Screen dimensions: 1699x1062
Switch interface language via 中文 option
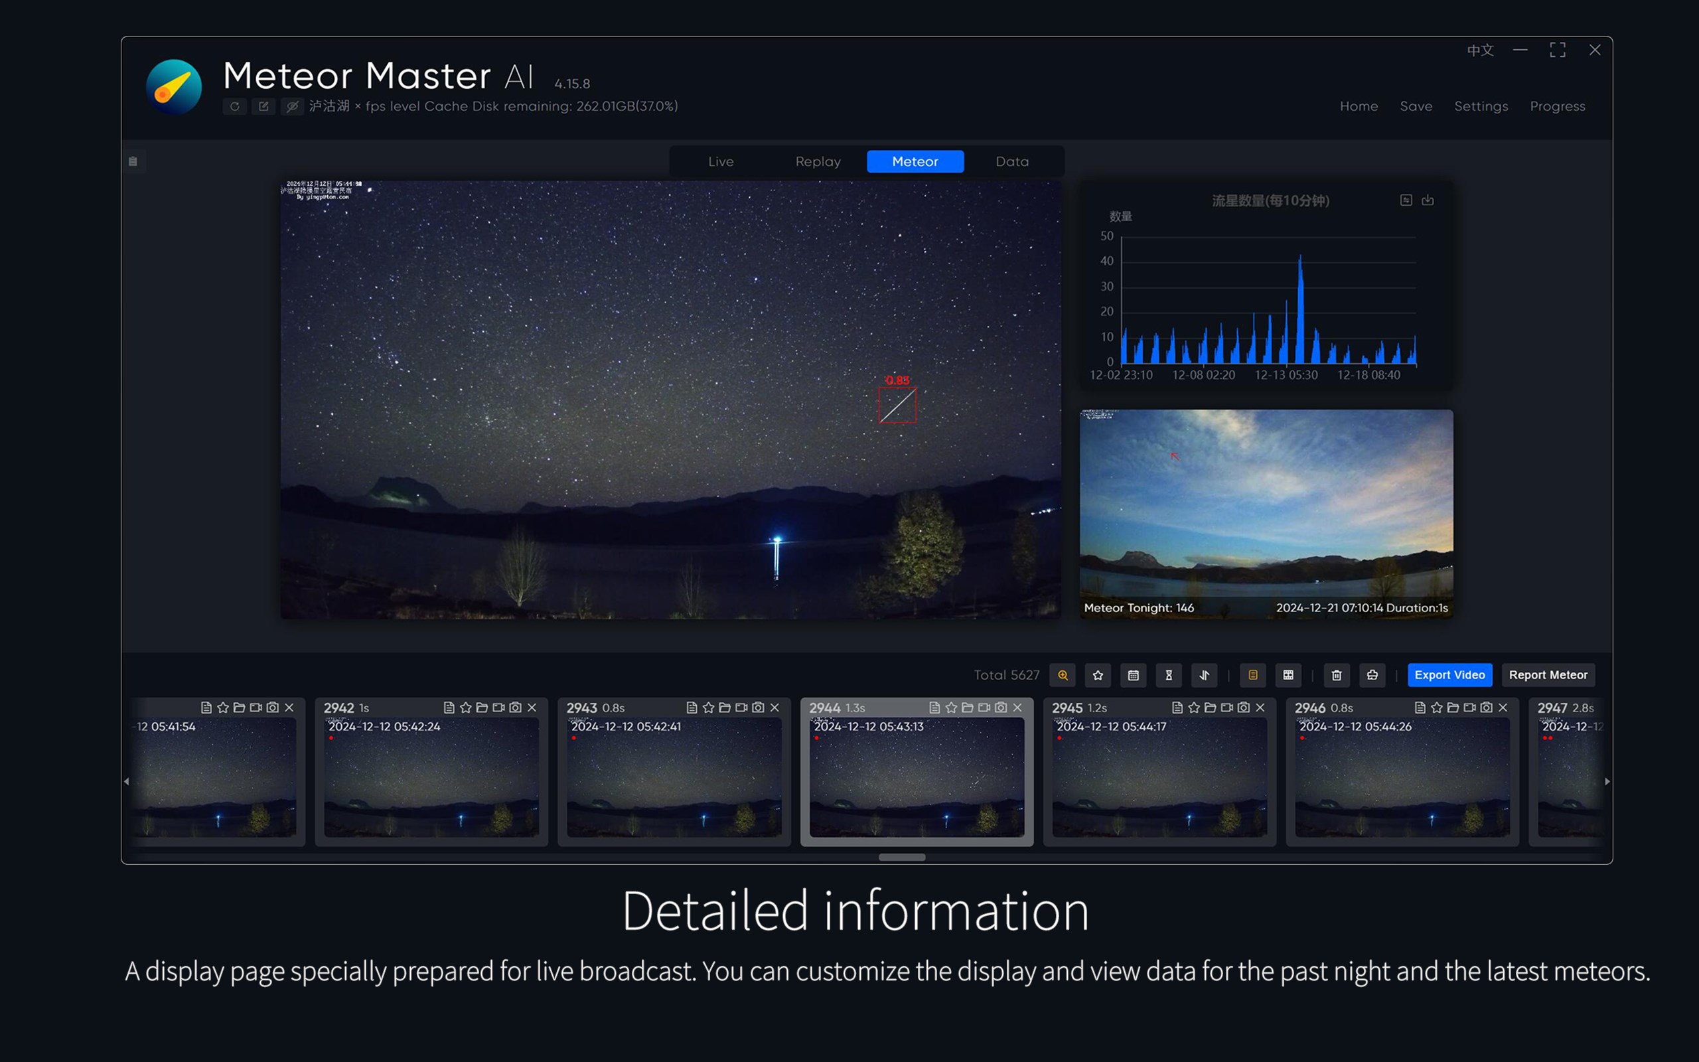point(1480,50)
